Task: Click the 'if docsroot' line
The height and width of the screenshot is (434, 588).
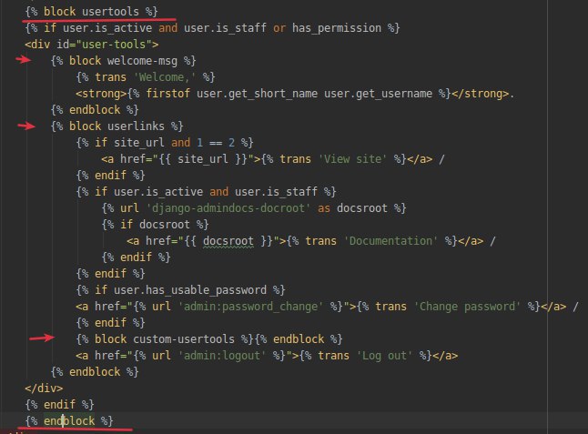Action: click(x=155, y=225)
